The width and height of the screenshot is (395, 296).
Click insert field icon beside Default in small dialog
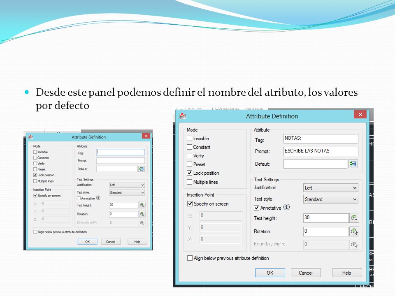[x=142, y=169]
